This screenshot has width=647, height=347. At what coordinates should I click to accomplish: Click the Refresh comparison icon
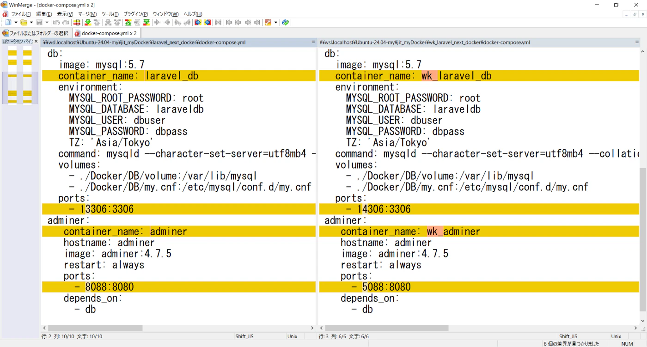[x=285, y=22]
